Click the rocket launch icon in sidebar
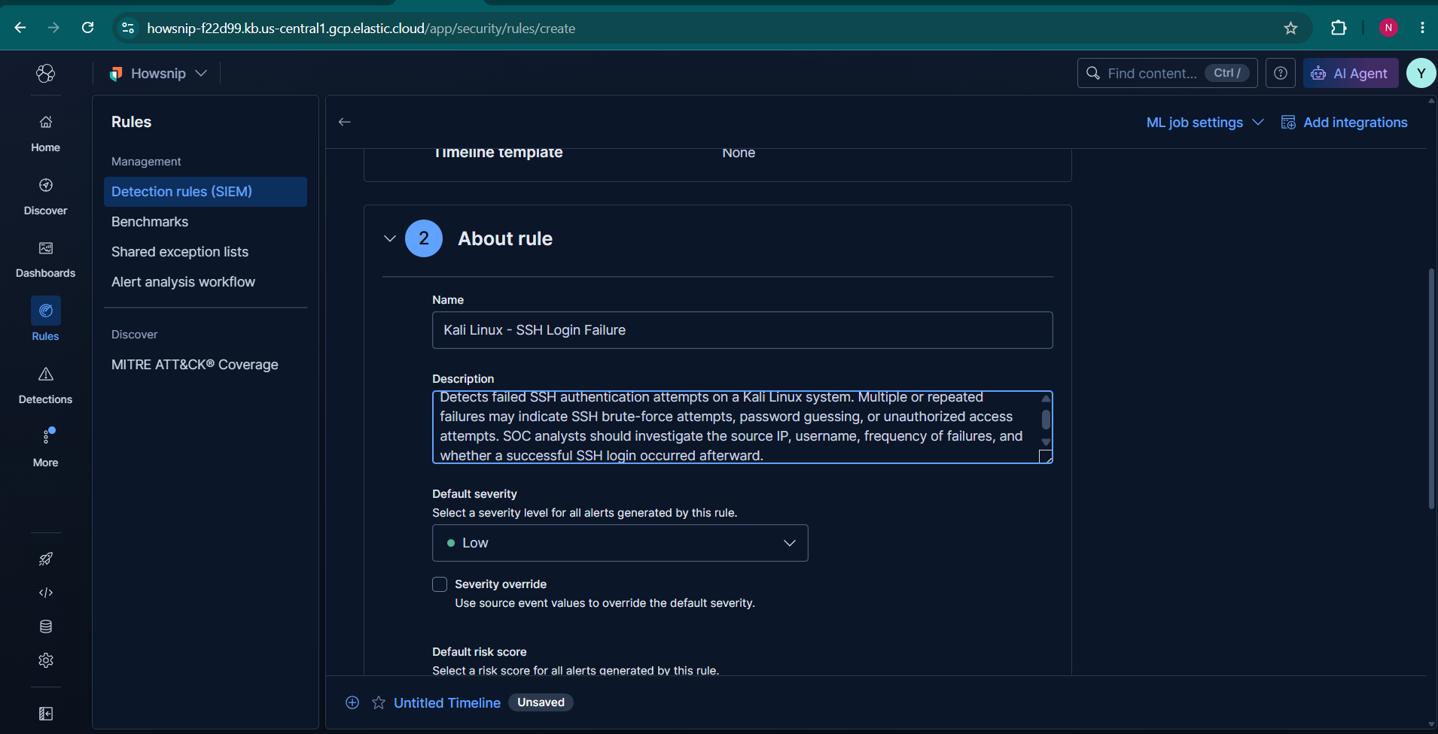This screenshot has width=1438, height=734. point(46,559)
